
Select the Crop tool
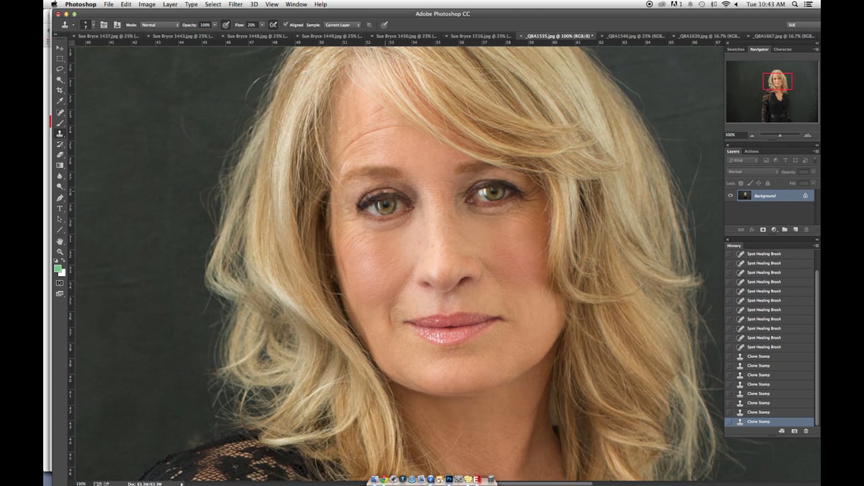point(60,90)
